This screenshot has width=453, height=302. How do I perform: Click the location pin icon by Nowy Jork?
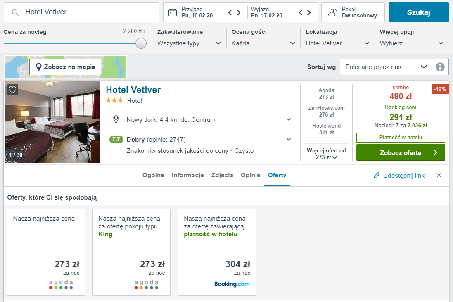tap(116, 119)
